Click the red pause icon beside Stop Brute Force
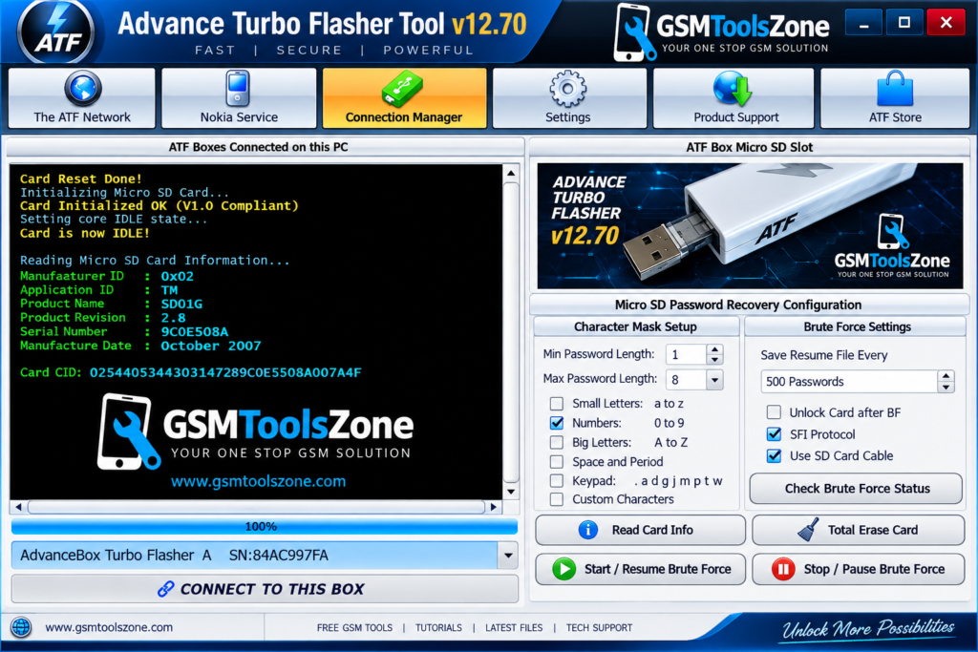The image size is (978, 652). 783,569
